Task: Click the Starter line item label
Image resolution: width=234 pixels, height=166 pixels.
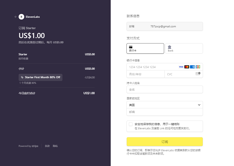Action: [x=23, y=54]
